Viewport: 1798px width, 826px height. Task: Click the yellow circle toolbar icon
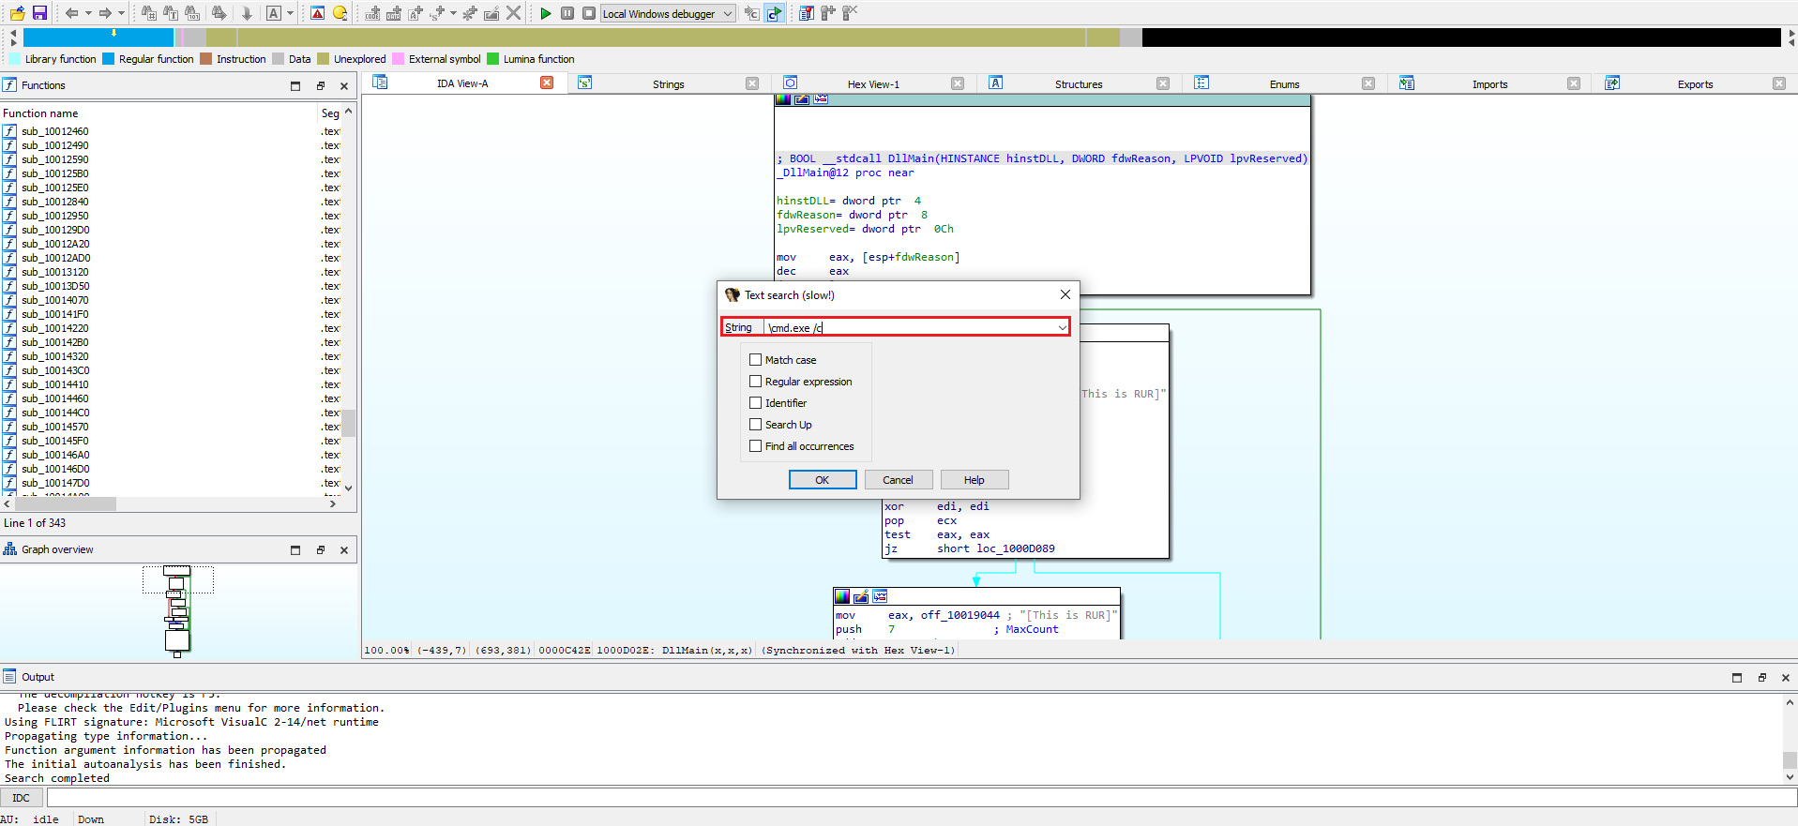pos(340,13)
